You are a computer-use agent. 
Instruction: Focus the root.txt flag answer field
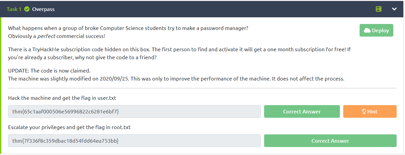click(134, 141)
